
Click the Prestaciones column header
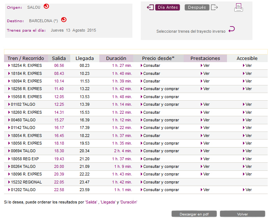point(205,58)
